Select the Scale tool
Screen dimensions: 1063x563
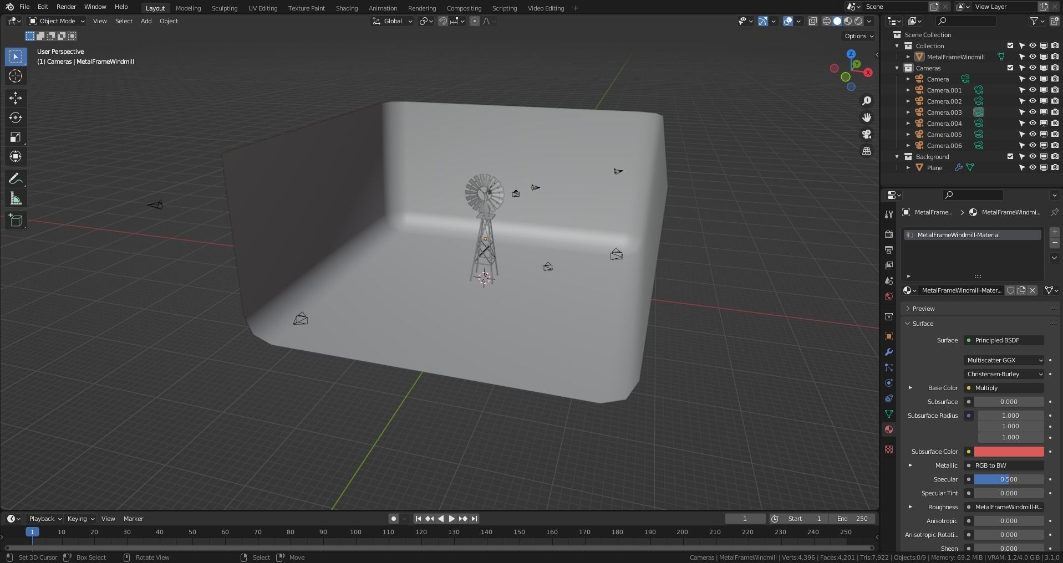(x=16, y=137)
